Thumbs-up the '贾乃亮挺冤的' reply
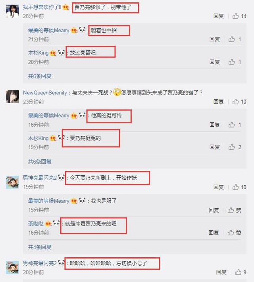This screenshot has height=282, width=254. point(235,147)
